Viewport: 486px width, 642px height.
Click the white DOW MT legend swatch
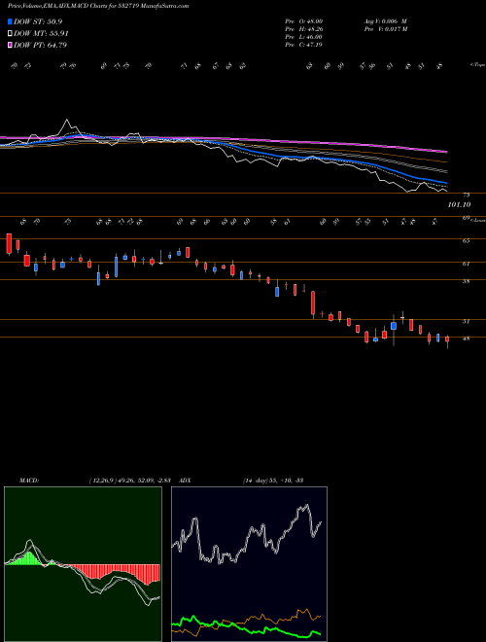pos(10,34)
